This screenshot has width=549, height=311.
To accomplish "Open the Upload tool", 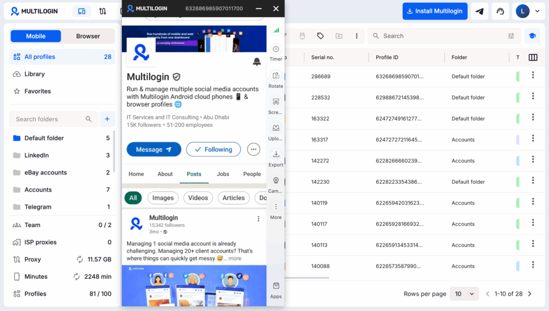I will (276, 128).
